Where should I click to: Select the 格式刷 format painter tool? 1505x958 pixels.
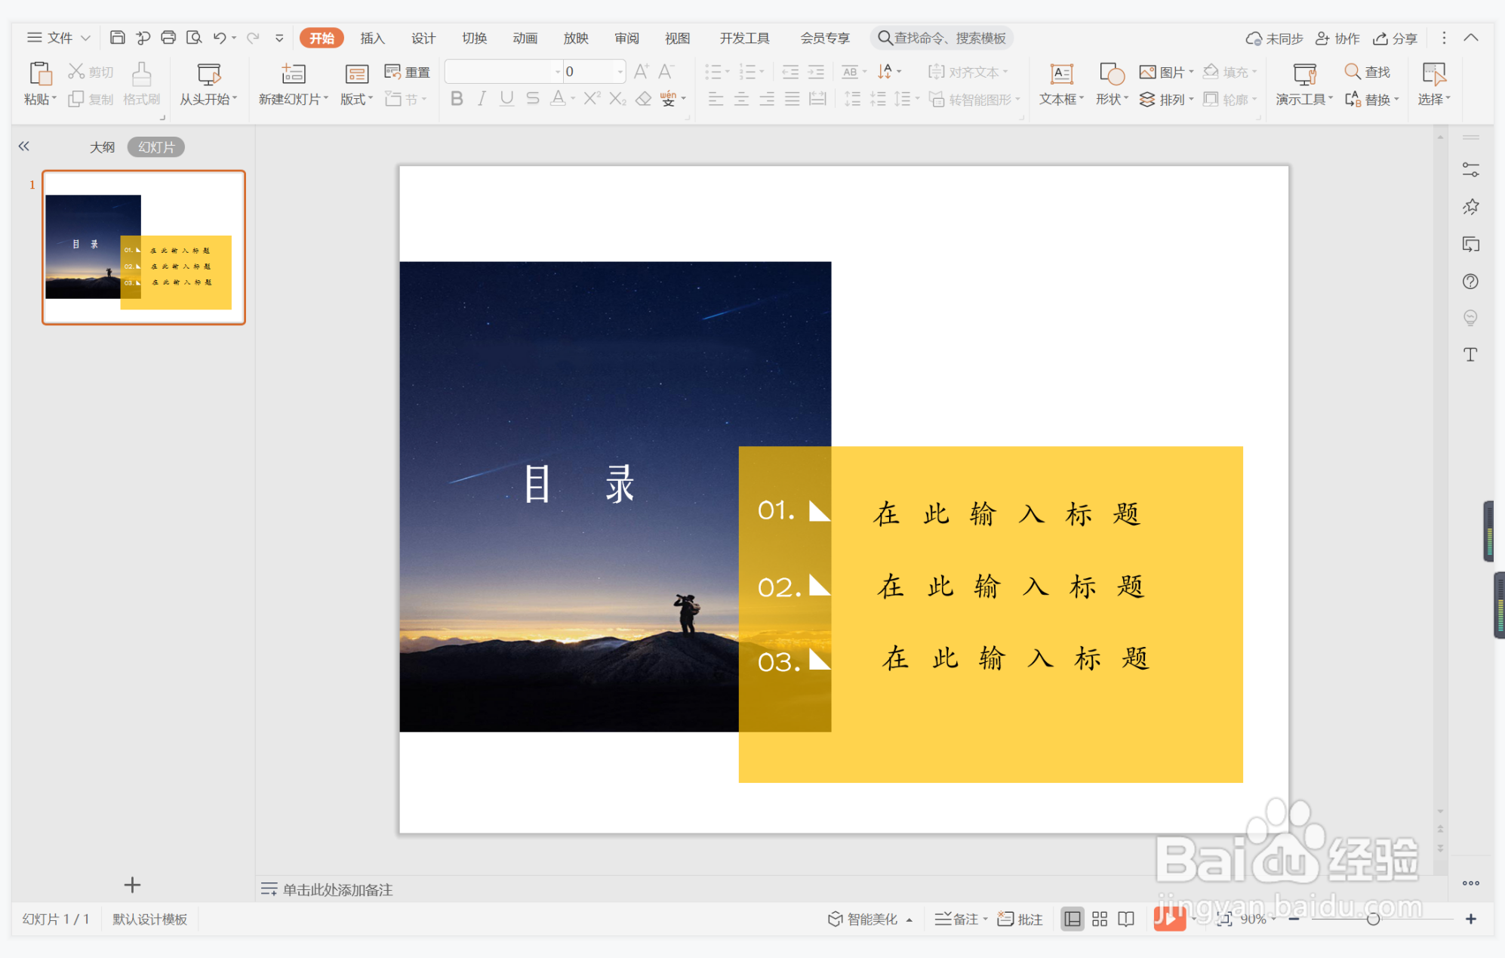pyautogui.click(x=140, y=83)
